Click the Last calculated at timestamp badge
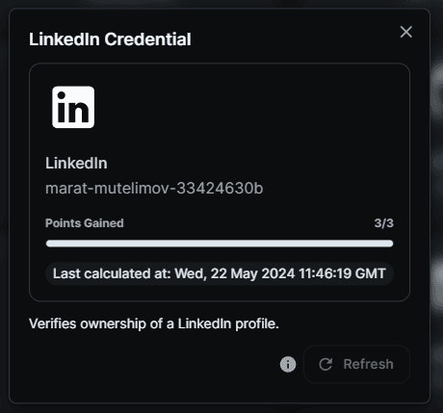This screenshot has height=413, width=443. (x=220, y=273)
